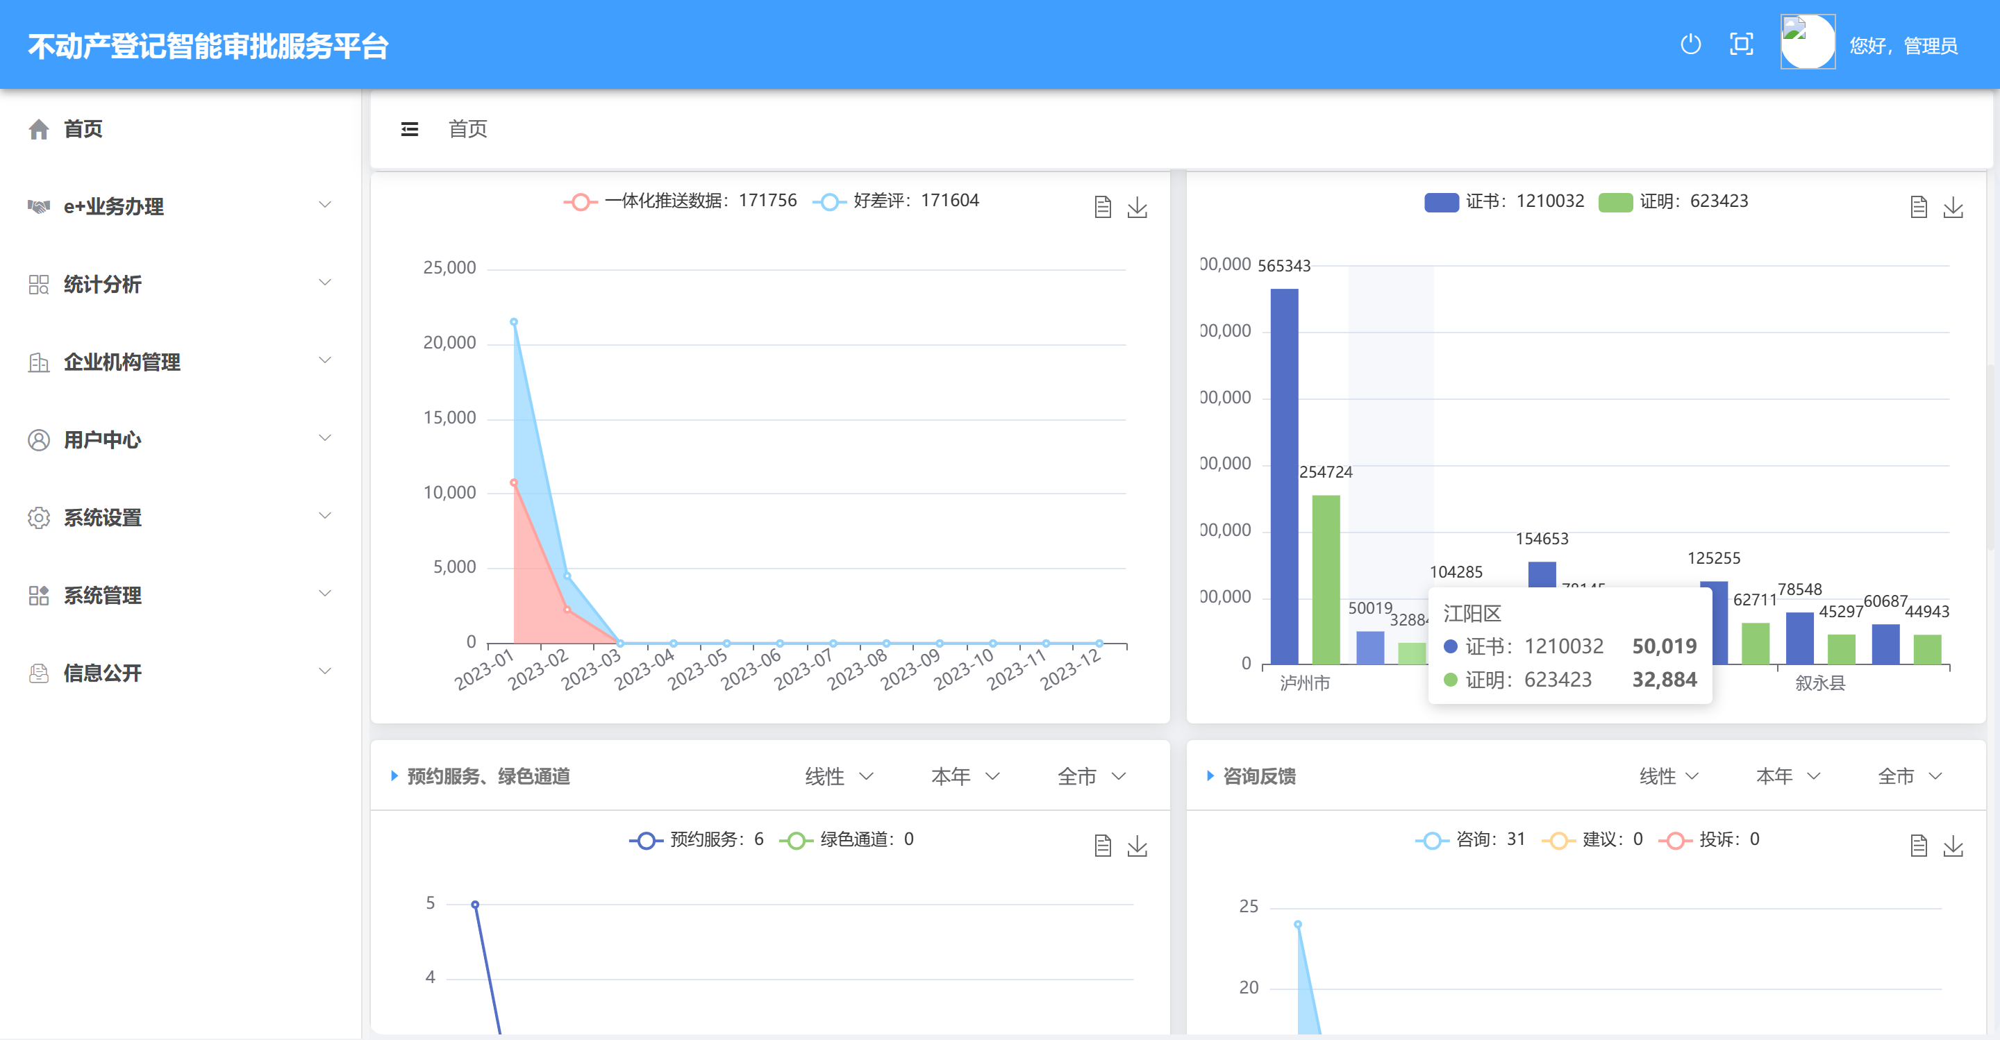
Task: Open the 用户中心 menu
Action: point(180,439)
